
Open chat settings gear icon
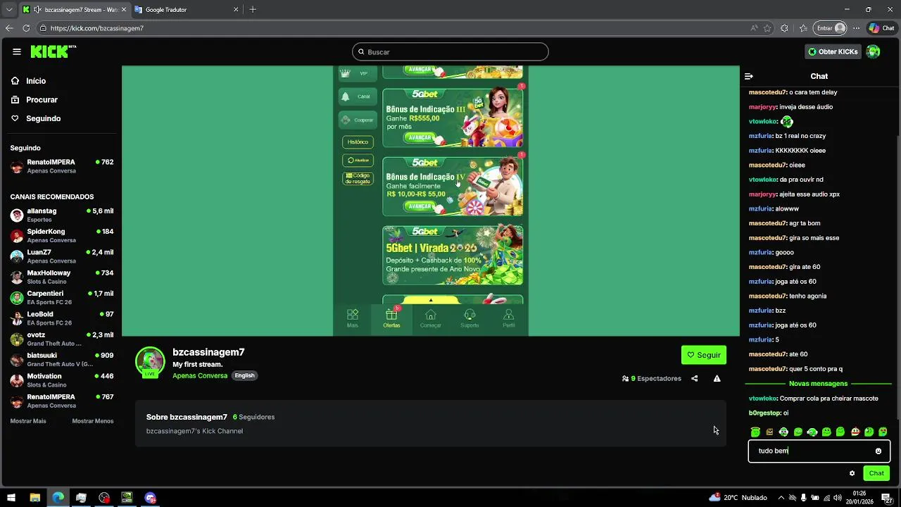point(852,473)
